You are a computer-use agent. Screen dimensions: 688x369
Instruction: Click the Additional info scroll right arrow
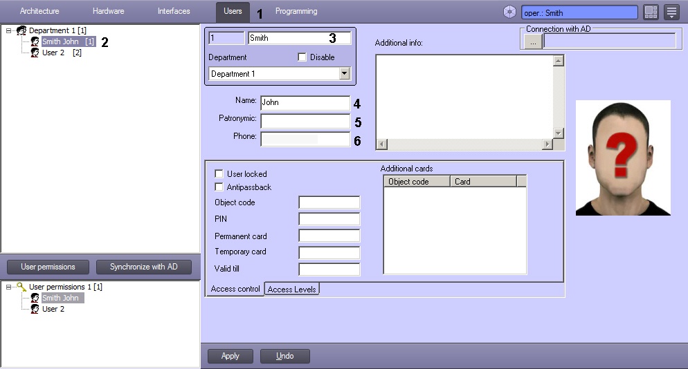tap(547, 144)
